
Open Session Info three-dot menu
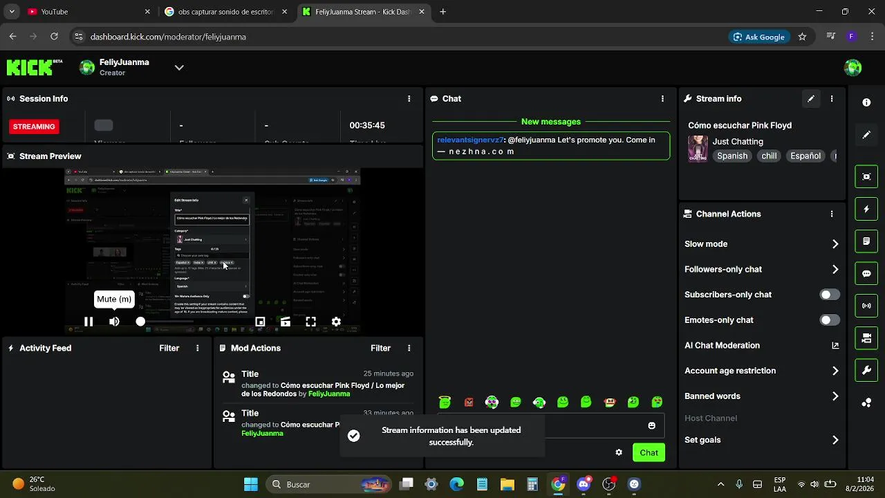(x=409, y=99)
